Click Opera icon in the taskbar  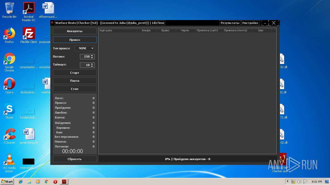coord(55,182)
